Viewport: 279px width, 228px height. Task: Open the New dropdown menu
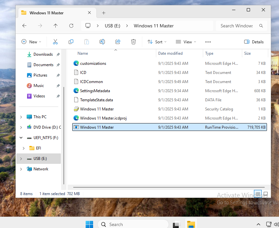32,42
